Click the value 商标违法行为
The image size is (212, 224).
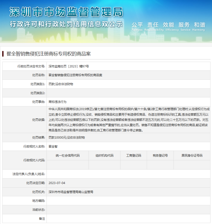tap(57, 102)
